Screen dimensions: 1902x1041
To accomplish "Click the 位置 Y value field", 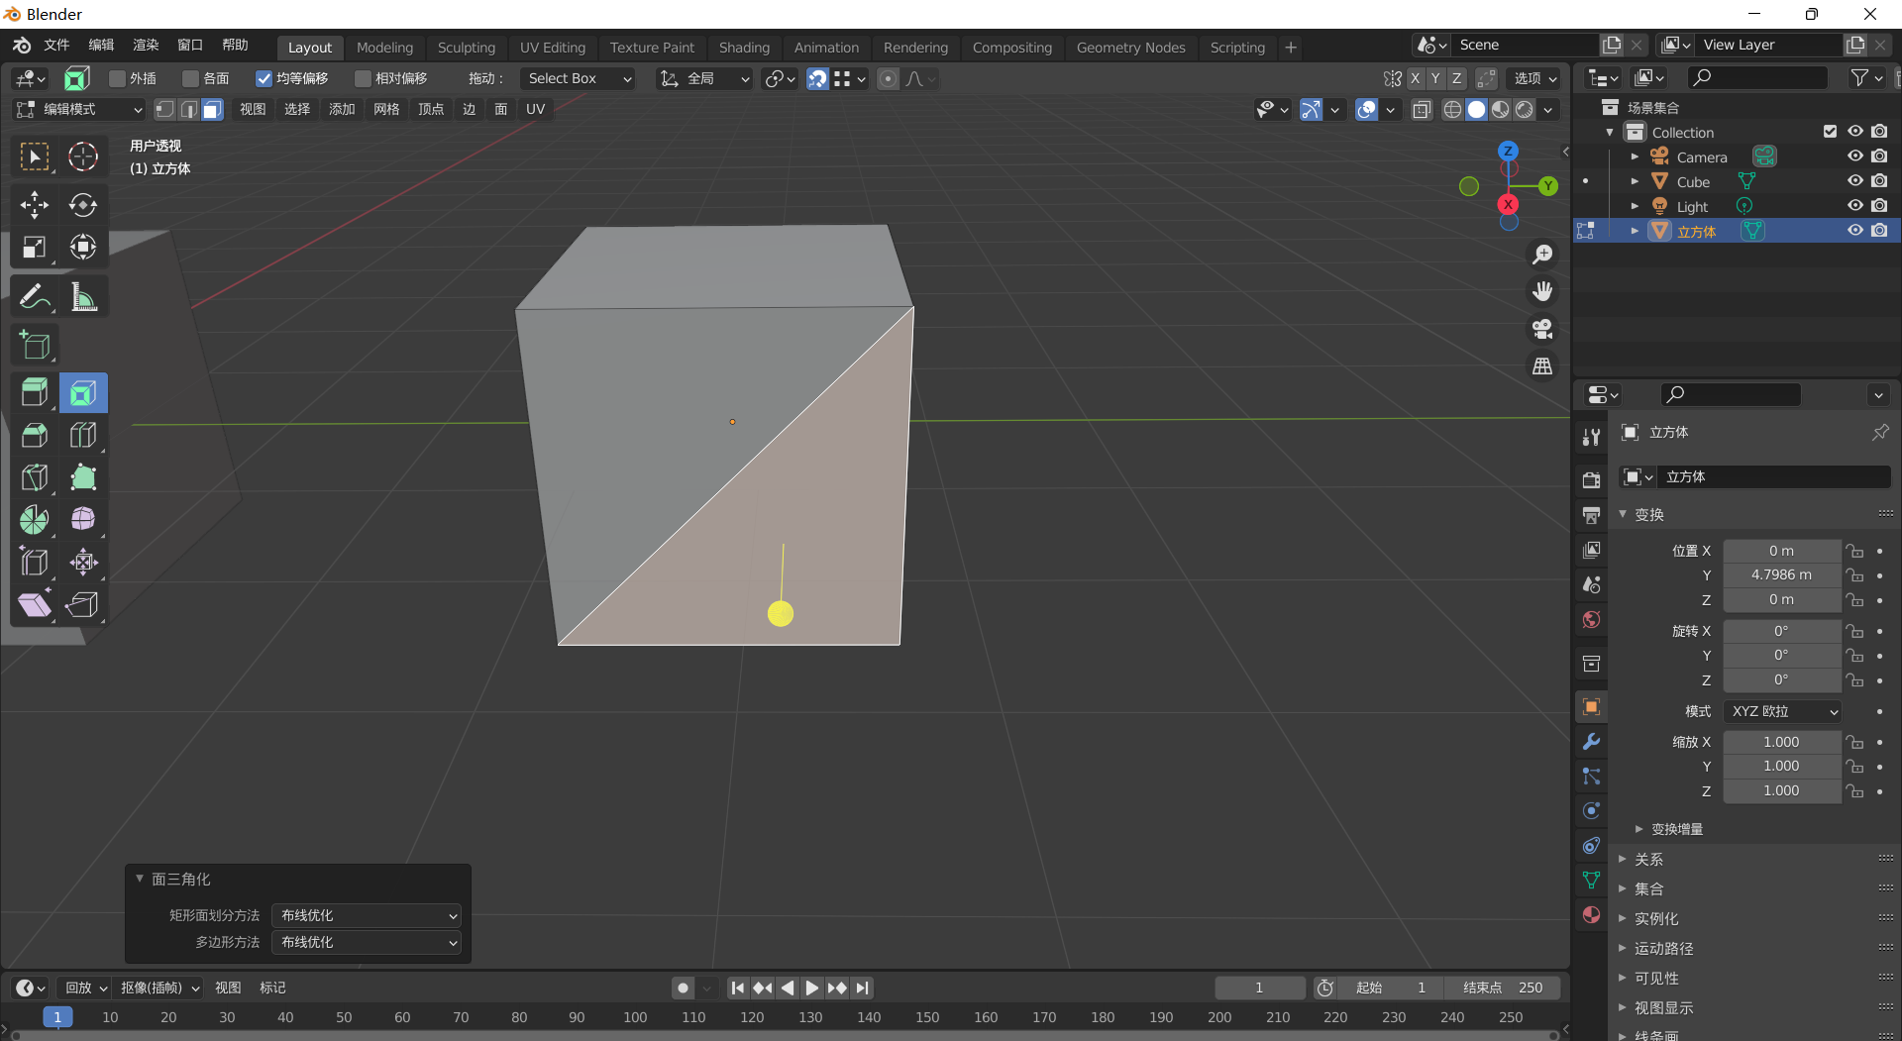I will pyautogui.click(x=1781, y=574).
